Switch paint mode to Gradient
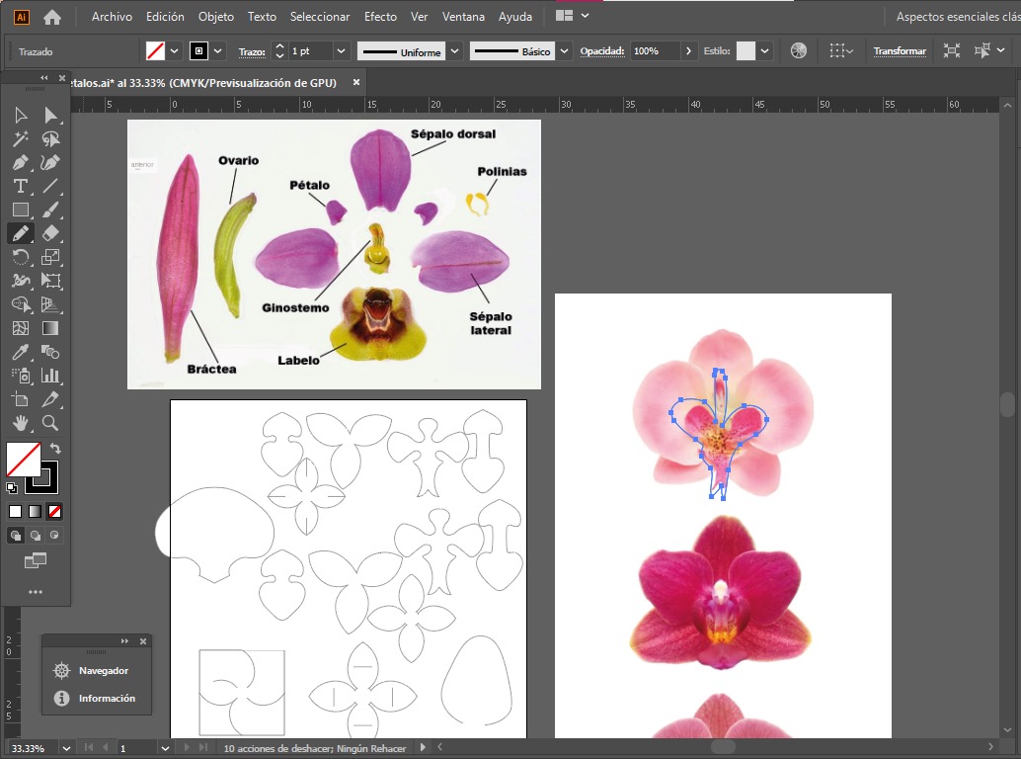The image size is (1021, 759). tap(35, 511)
